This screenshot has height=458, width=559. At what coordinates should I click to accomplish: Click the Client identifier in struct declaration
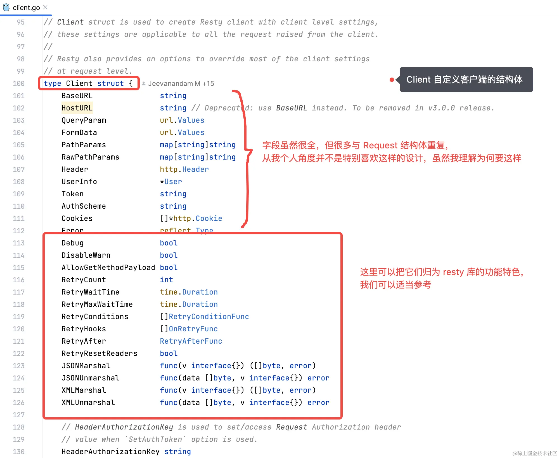79,83
